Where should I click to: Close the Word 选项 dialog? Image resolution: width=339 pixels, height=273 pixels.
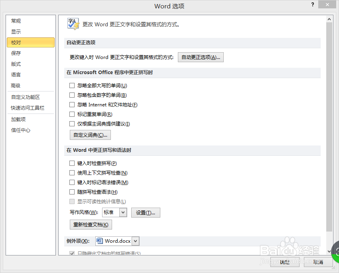327,4
